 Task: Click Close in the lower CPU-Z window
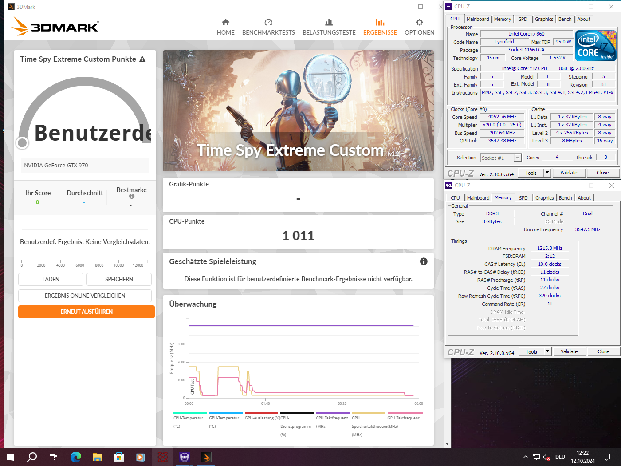click(x=603, y=351)
